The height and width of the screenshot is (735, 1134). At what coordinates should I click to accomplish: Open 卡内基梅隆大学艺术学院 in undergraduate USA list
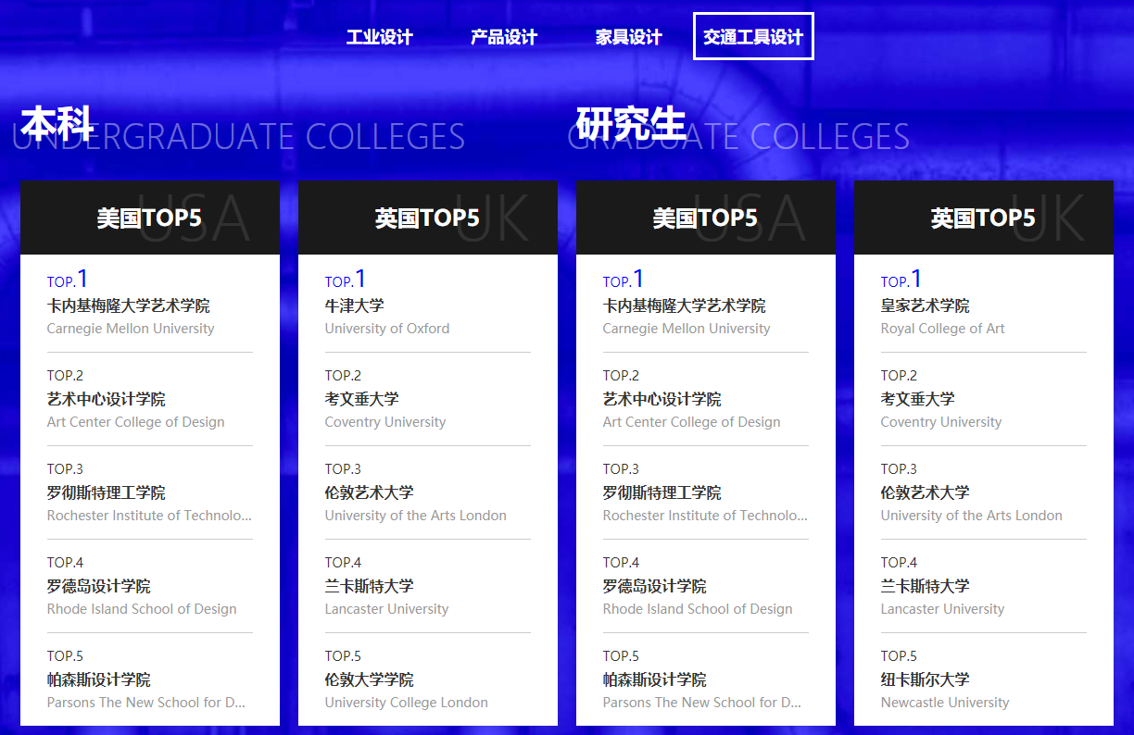129,305
